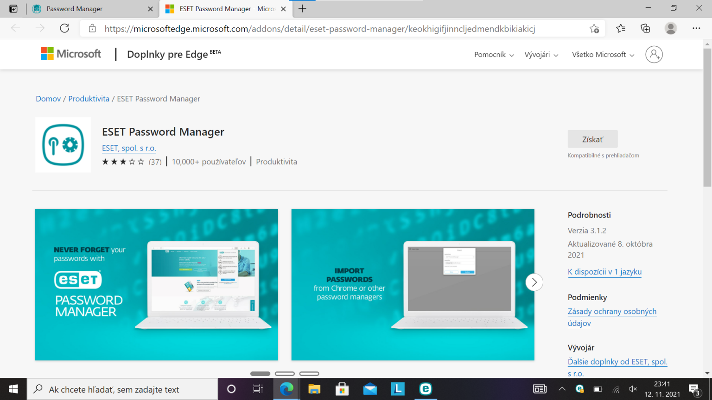Click the ESET Password Manager app icon
This screenshot has height=400, width=712.
tap(63, 145)
